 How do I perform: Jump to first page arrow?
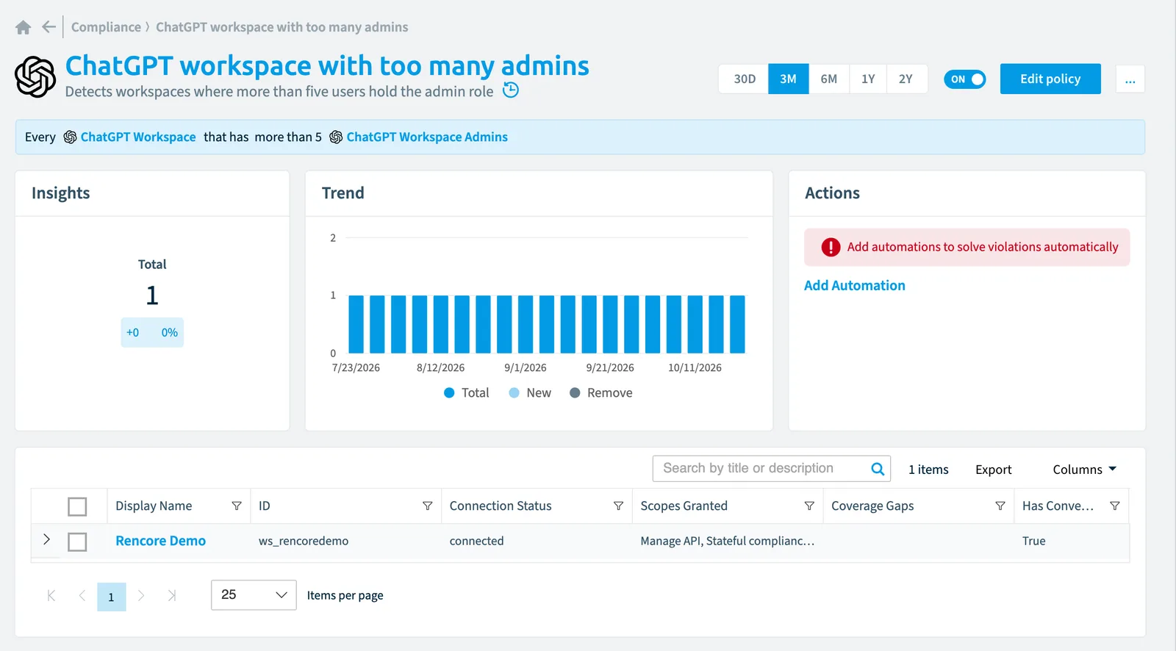click(51, 596)
